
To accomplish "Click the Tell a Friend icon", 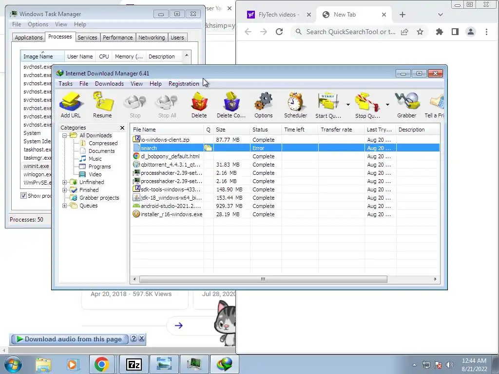I will 434,105.
